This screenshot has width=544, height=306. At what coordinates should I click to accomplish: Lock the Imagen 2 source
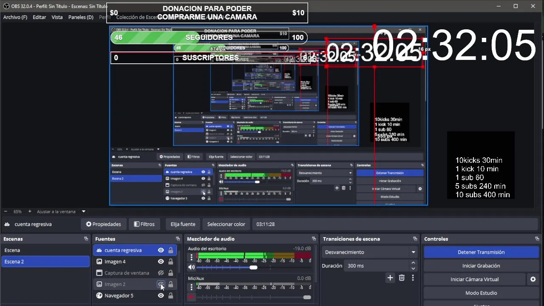pos(170,284)
